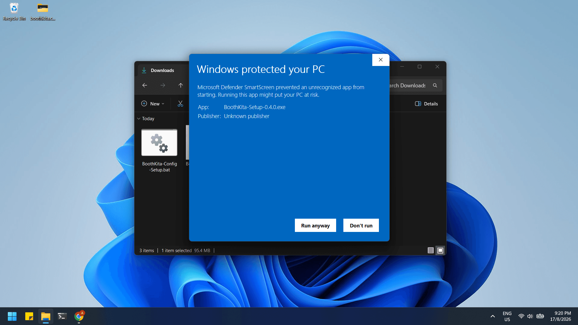Image resolution: width=578 pixels, height=325 pixels.
Task: Click the '3 items' status text
Action: click(147, 251)
